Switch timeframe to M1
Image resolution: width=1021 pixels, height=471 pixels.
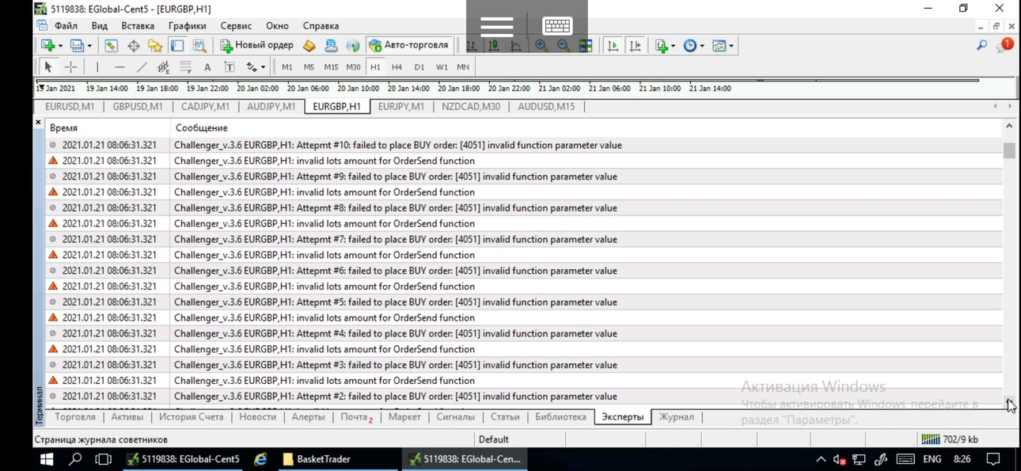(x=287, y=67)
